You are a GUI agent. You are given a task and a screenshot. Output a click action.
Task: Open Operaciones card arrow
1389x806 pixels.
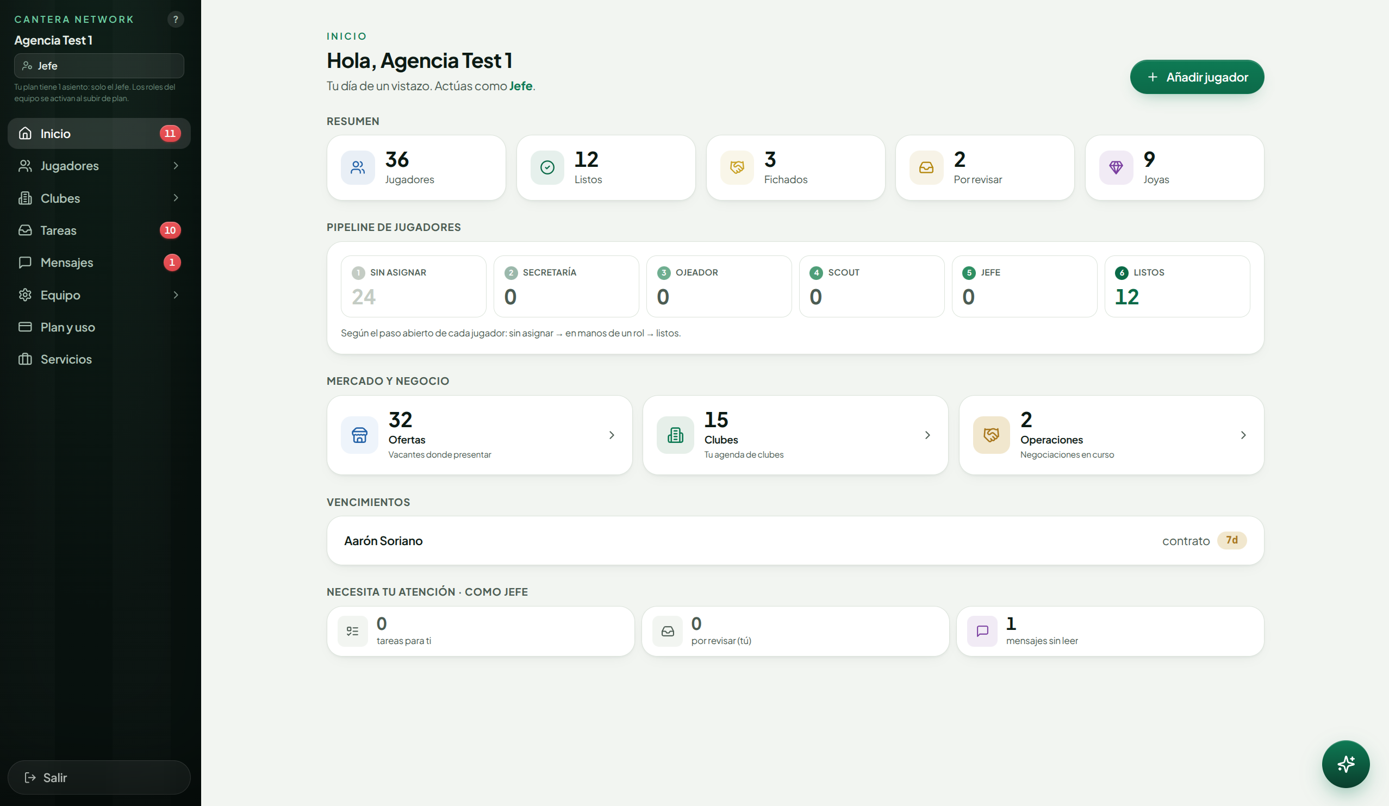point(1243,435)
